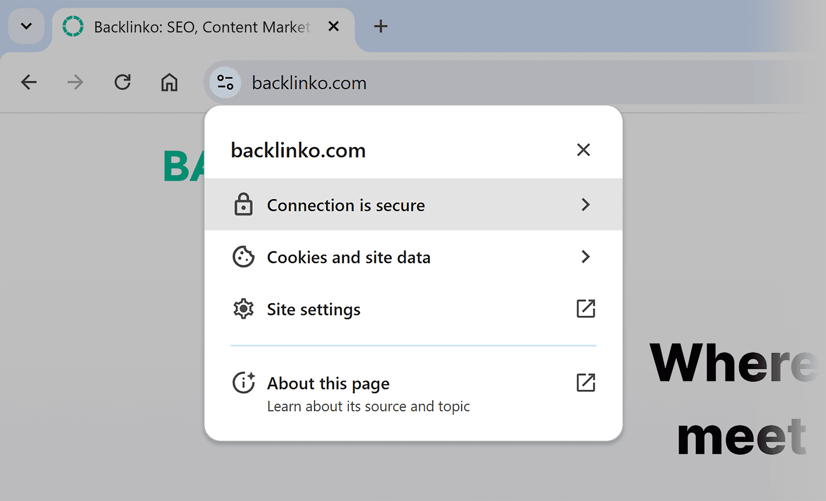Click 'Learn about its source and topic'
Screen dimensions: 826x501
368,407
